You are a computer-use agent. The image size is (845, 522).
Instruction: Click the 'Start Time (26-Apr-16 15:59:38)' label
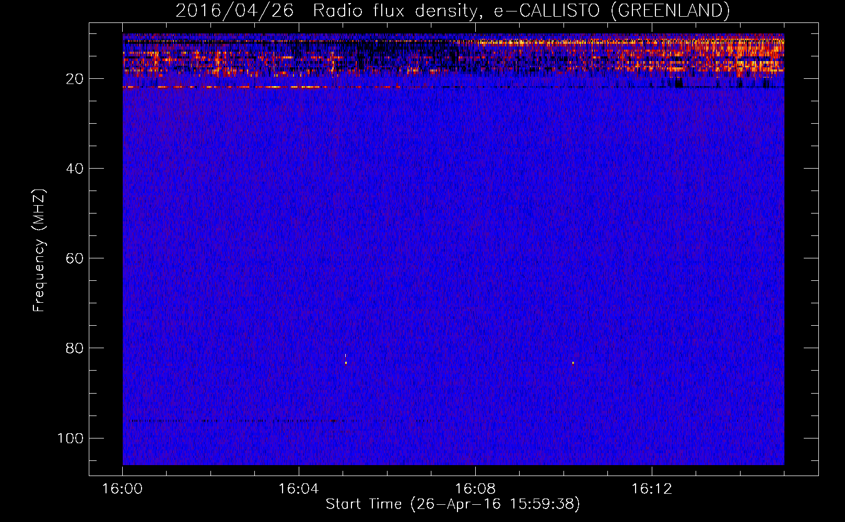453,504
